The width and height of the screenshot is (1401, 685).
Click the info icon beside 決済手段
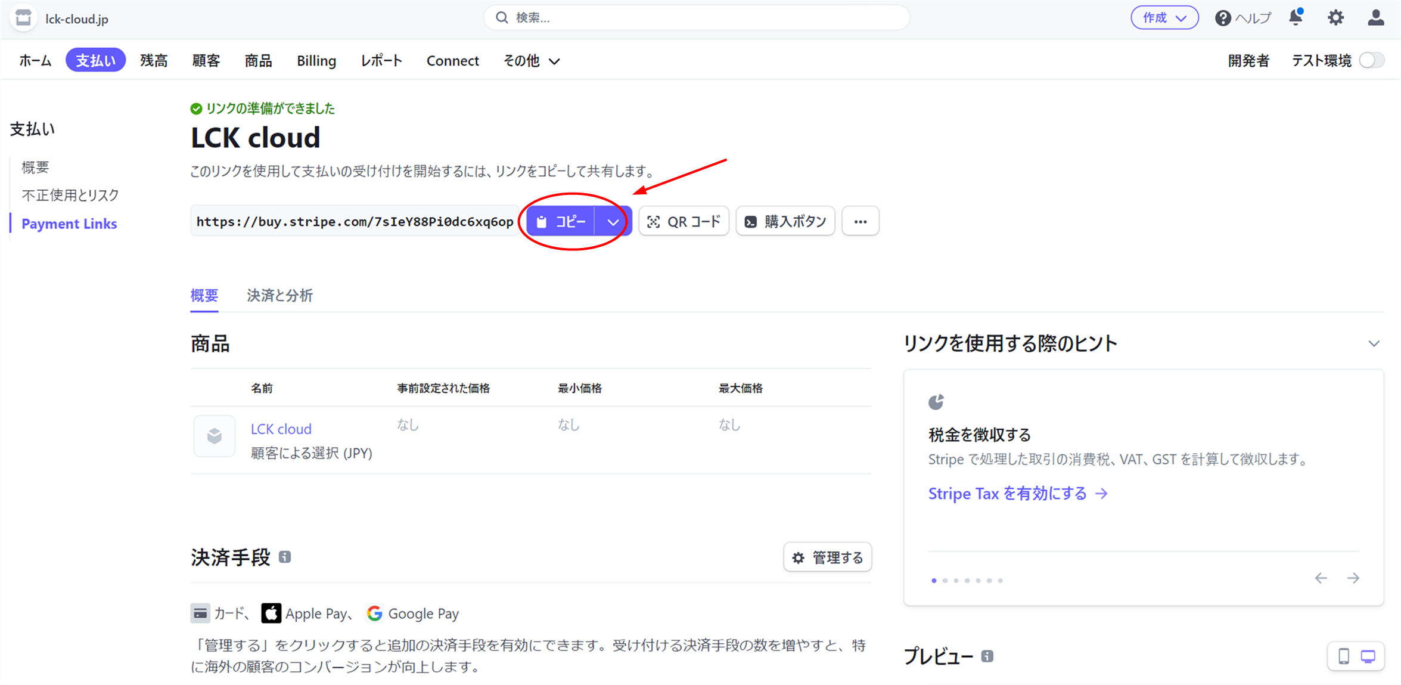click(285, 557)
